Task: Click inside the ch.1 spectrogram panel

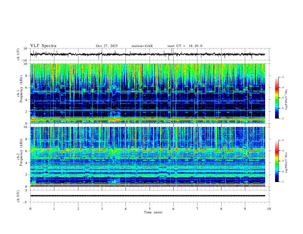Action: [148, 93]
